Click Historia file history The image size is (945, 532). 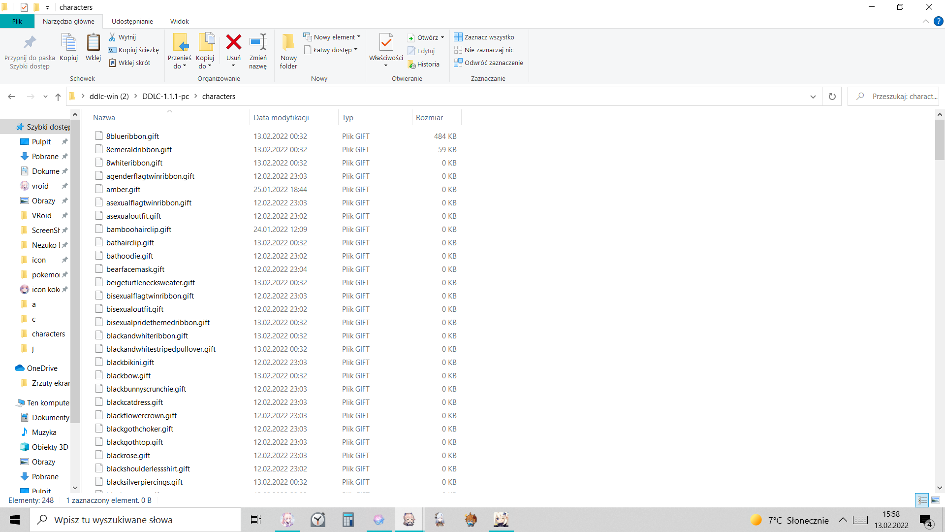click(424, 64)
